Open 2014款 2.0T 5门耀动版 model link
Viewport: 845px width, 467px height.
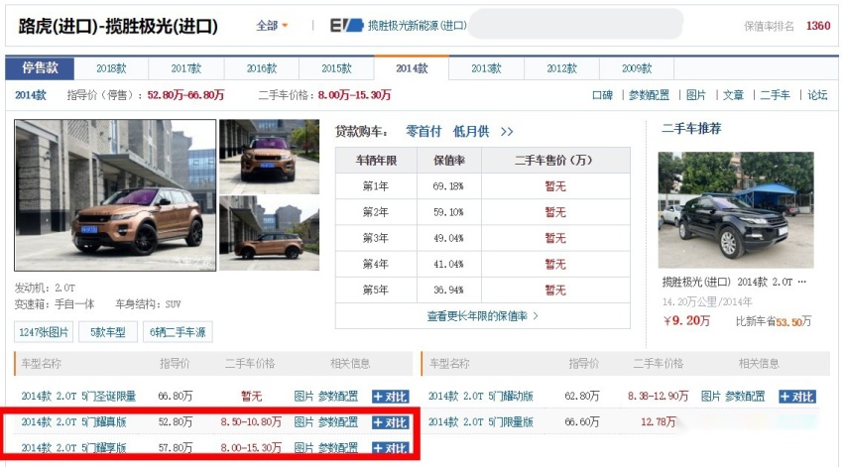[481, 397]
